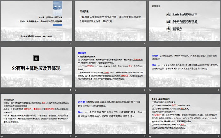
Task: Click slide number "7" below the 公有制经济 slide
Action: tap(70, 136)
